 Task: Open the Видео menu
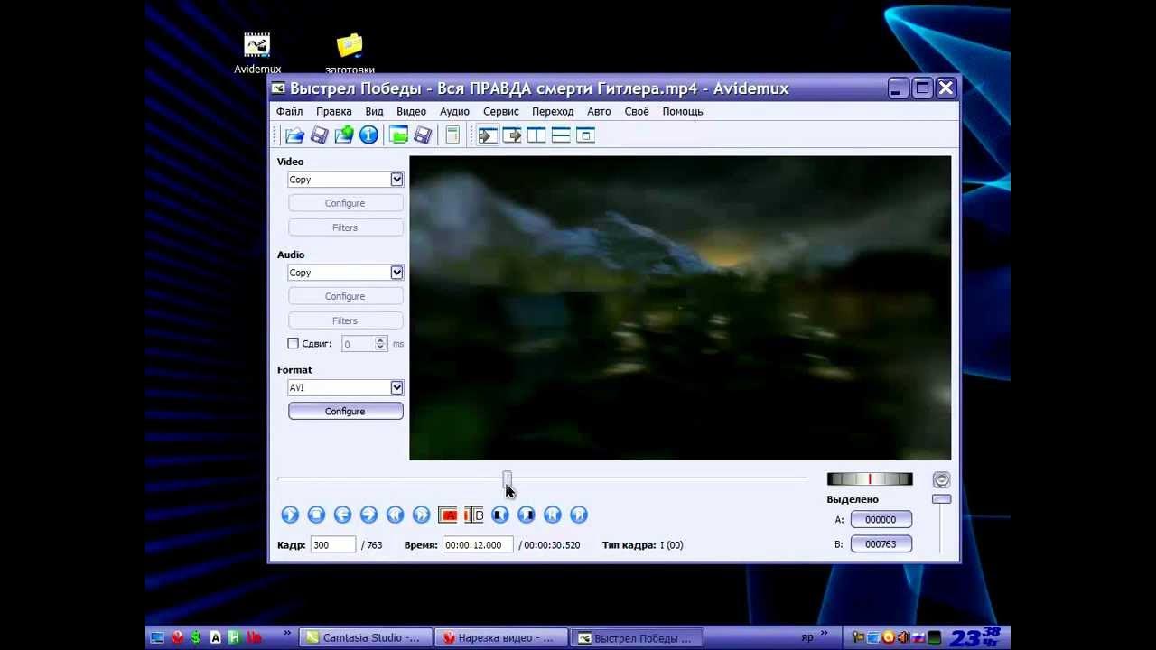coord(411,111)
